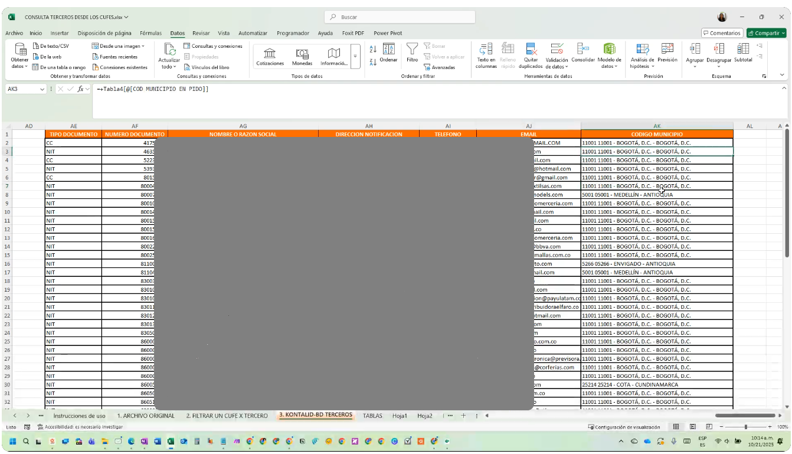
Task: Click the Texto en columnas icon
Action: [x=486, y=50]
